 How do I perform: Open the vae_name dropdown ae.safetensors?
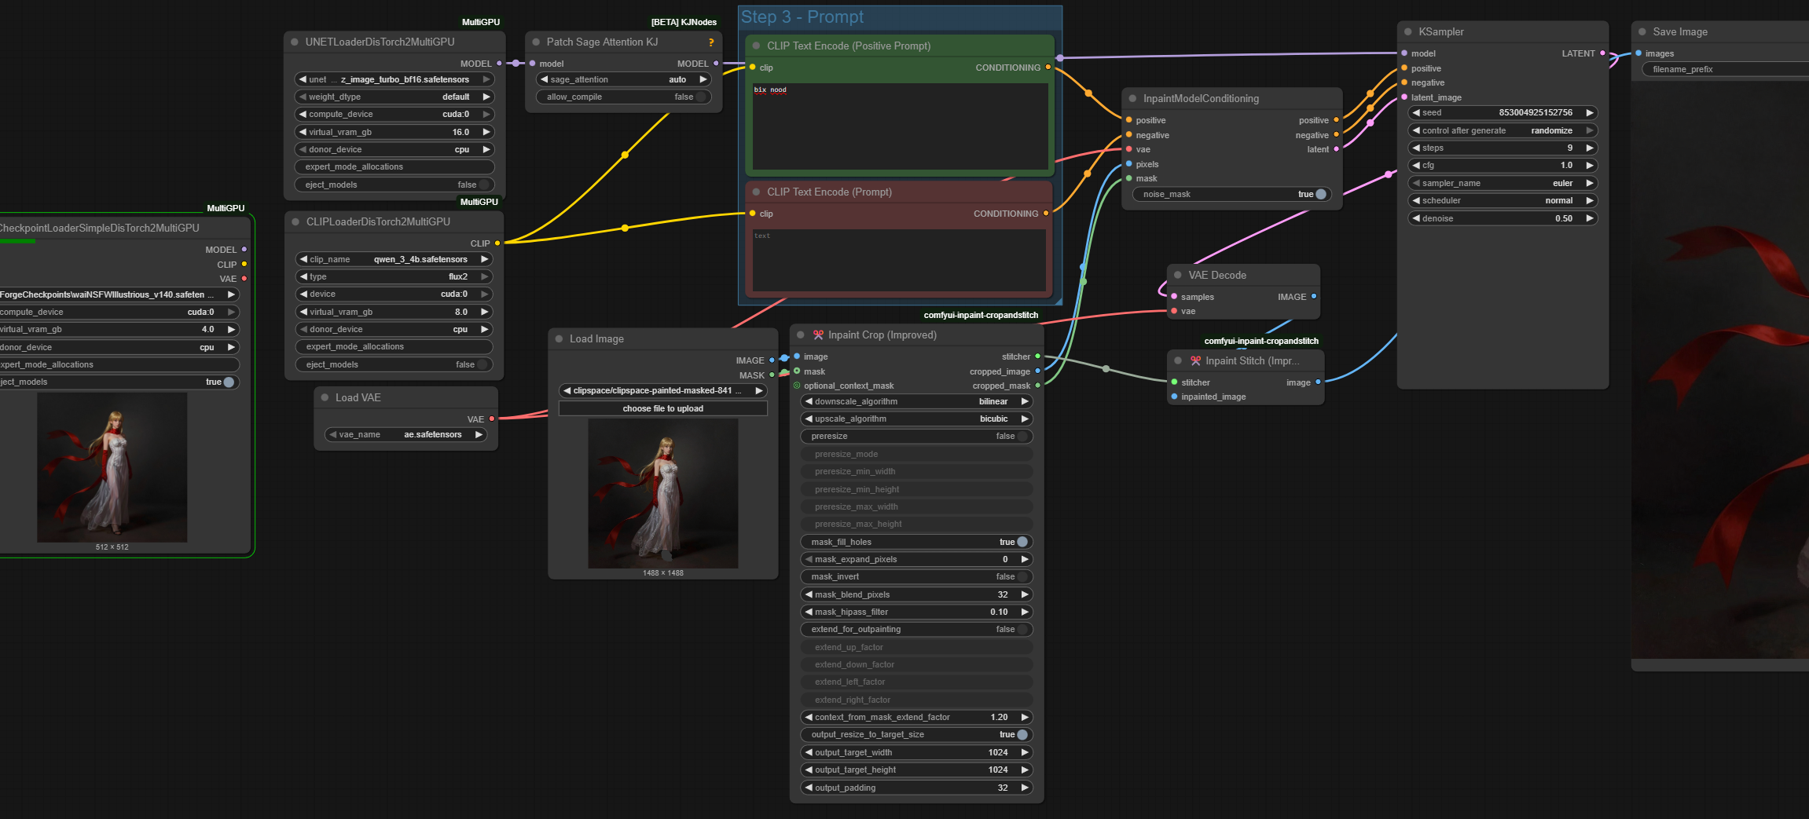point(405,435)
